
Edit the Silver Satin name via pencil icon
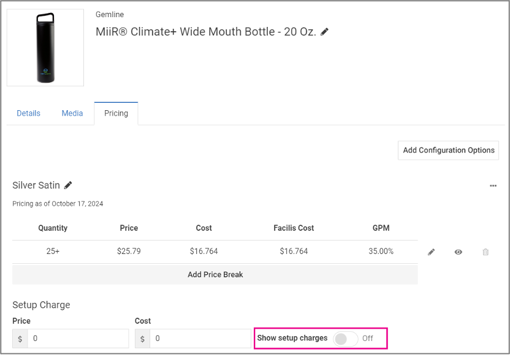click(x=68, y=185)
